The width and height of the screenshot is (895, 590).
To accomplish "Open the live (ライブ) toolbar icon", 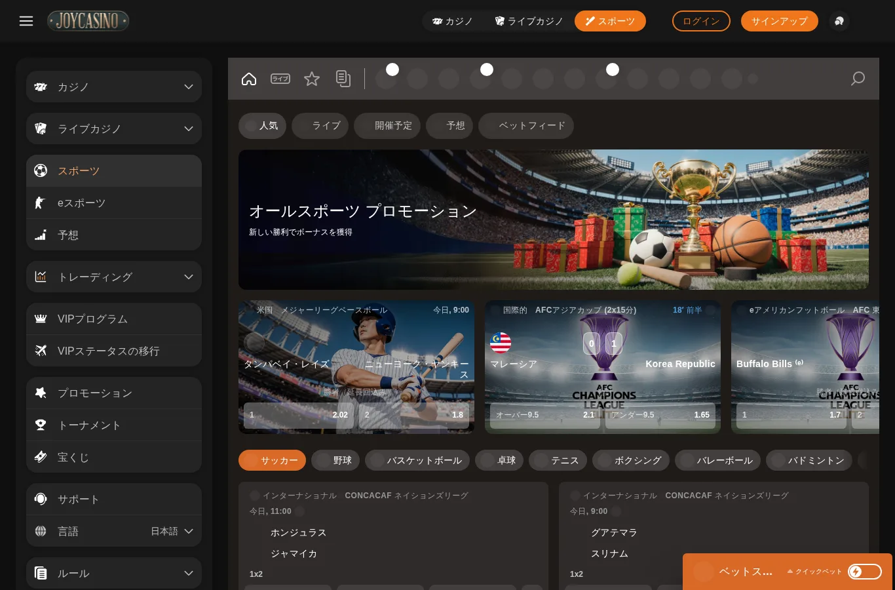I will [x=280, y=79].
